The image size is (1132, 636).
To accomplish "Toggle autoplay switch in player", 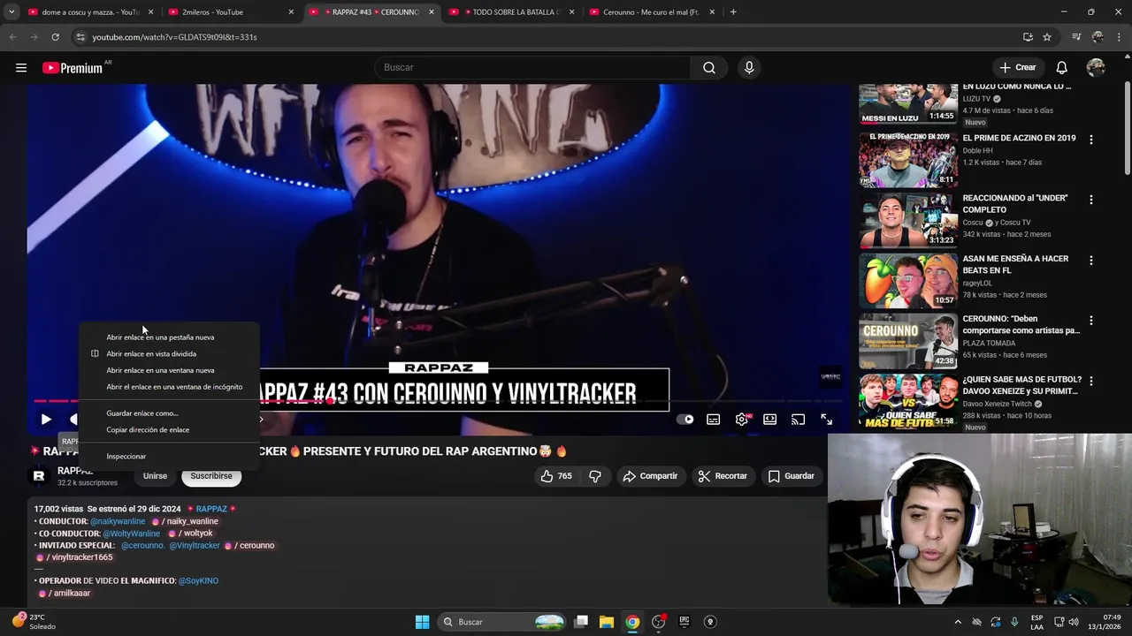I will click(685, 420).
